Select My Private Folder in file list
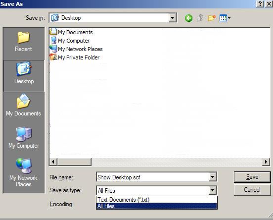Image resolution: width=273 pixels, height=220 pixels. 75,57
